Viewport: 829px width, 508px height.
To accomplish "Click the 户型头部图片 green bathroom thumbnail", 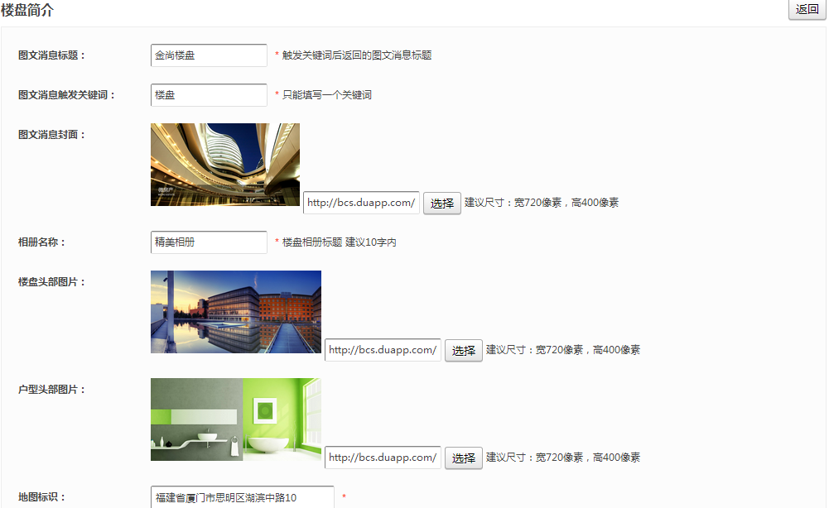I will [235, 419].
